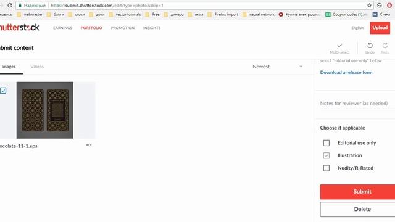395x222 pixels.
Task: Enable Editorial use only option
Action: [x=326, y=143]
